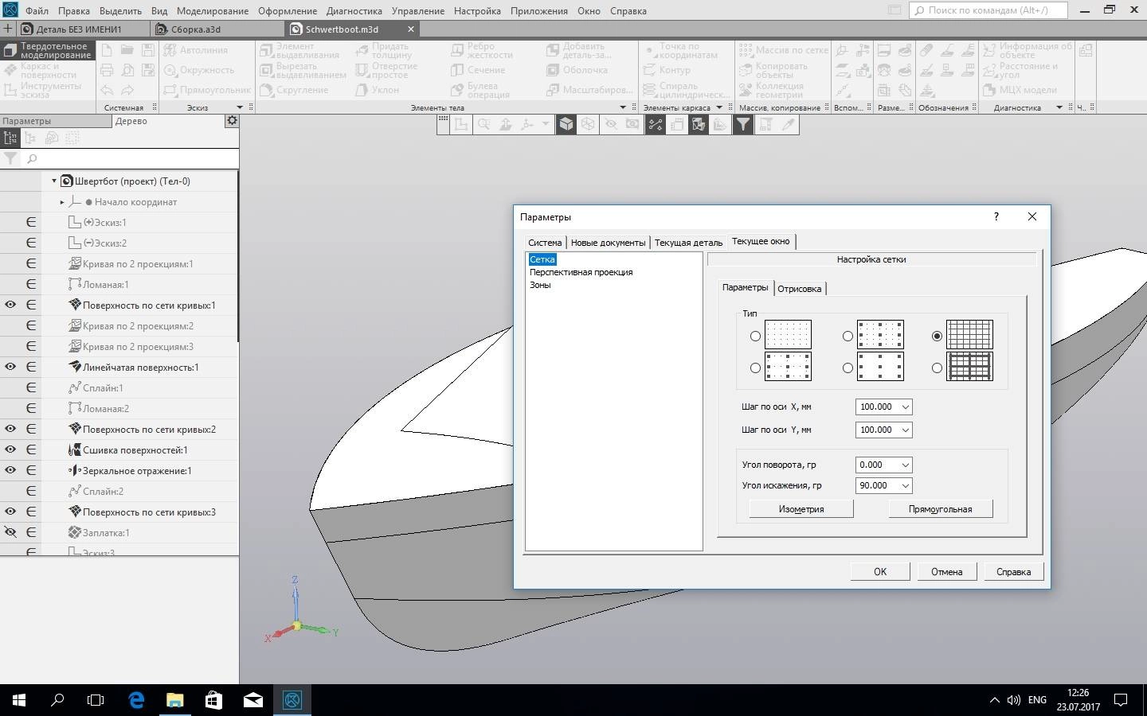Select Зоны in the settings list

tap(540, 285)
